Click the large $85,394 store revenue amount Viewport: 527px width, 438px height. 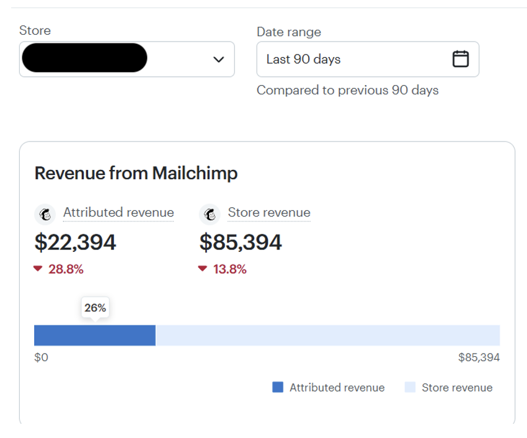coord(241,242)
